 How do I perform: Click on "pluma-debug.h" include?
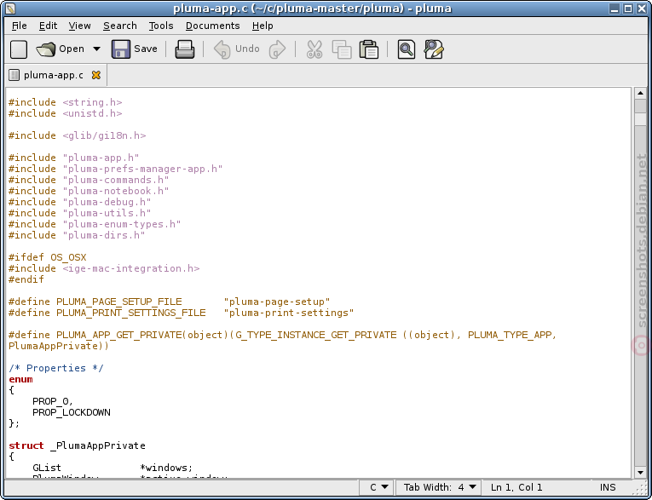coord(107,202)
